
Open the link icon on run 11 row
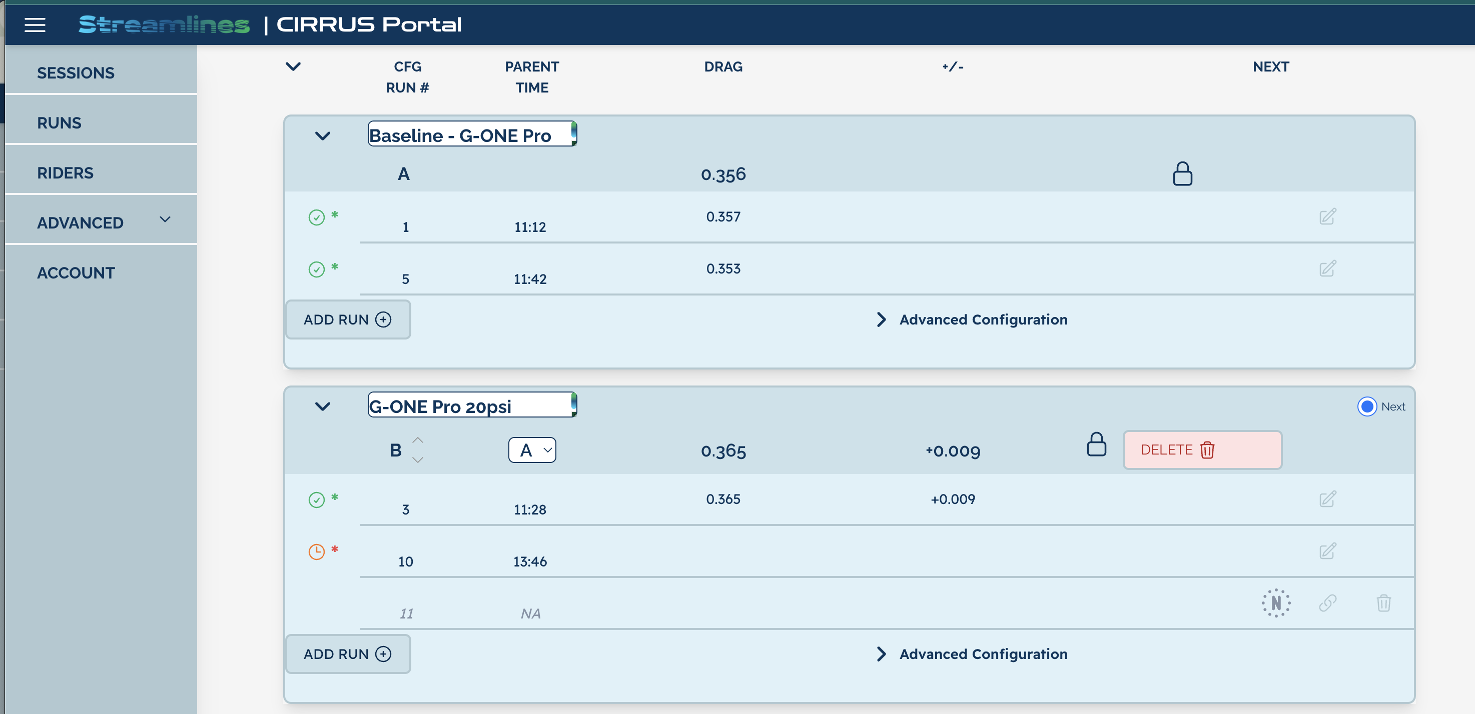1328,602
